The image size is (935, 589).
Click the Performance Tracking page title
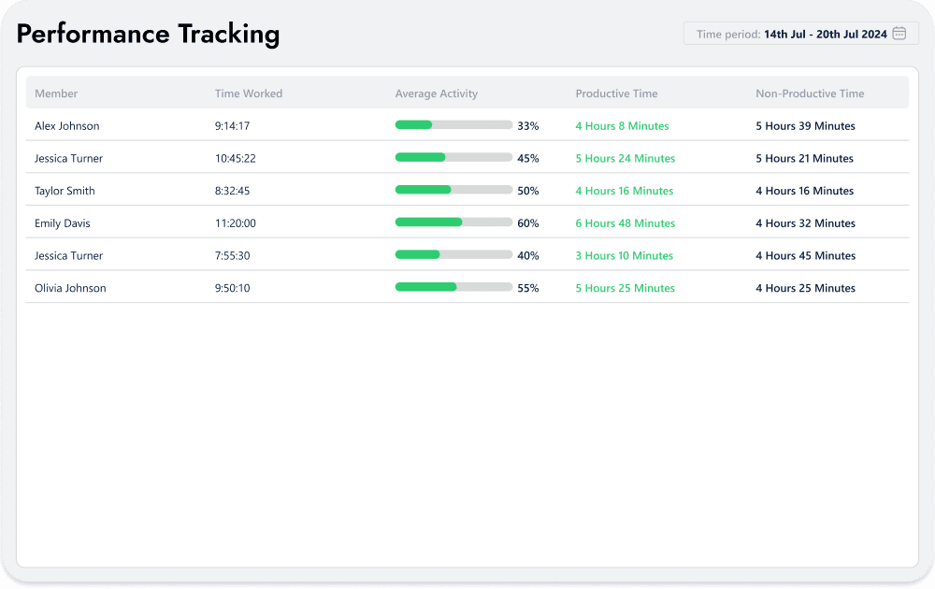pyautogui.click(x=148, y=34)
